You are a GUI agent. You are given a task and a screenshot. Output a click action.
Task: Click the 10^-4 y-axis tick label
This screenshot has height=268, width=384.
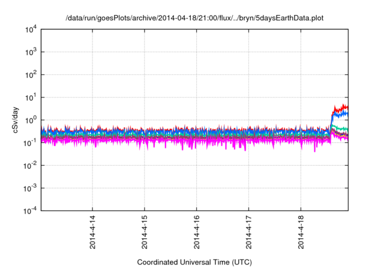pos(31,211)
